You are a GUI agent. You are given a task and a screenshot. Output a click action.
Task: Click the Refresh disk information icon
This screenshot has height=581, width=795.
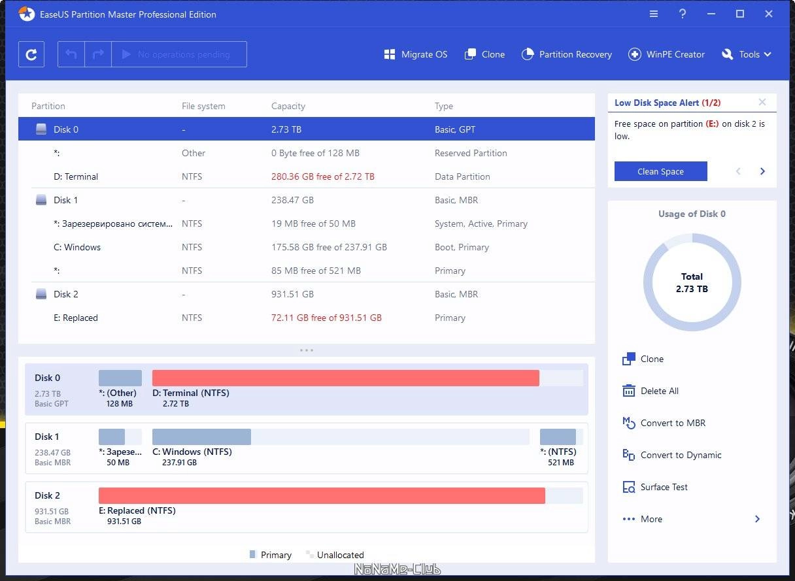(x=31, y=54)
